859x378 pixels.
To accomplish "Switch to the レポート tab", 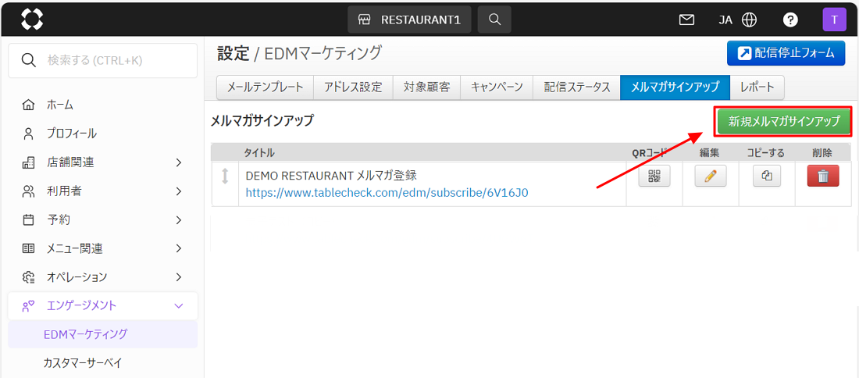I will 757,87.
